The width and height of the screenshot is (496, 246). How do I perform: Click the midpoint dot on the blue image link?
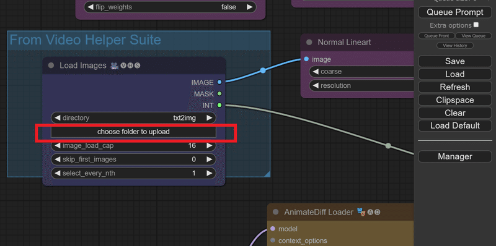click(x=263, y=70)
